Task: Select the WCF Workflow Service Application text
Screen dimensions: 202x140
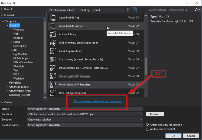Action: pos(79,43)
